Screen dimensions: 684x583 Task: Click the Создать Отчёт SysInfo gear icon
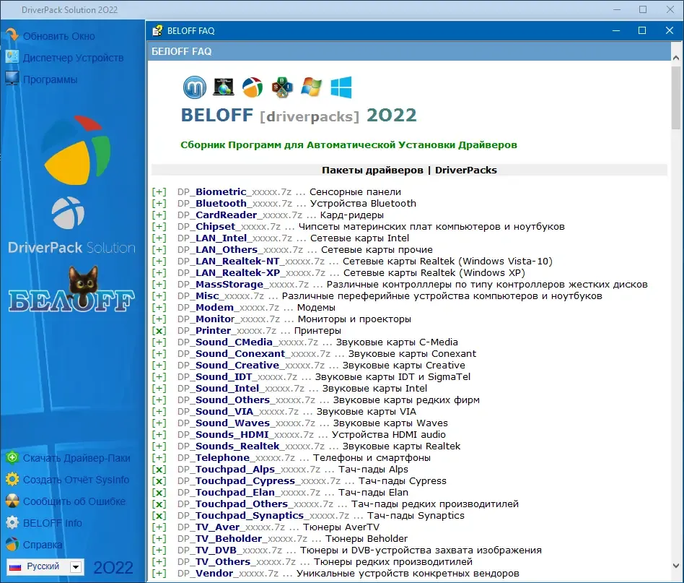tap(12, 479)
